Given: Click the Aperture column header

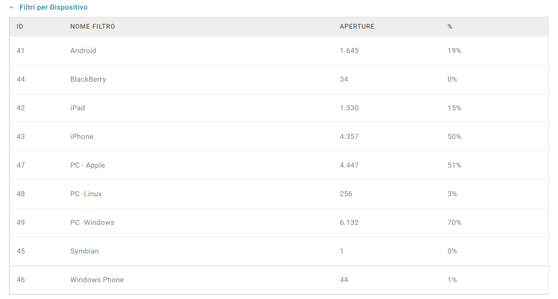Looking at the screenshot, I should 357,27.
